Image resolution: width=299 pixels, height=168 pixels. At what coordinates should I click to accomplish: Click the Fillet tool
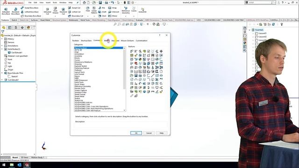pyautogui.click(x=87, y=9)
